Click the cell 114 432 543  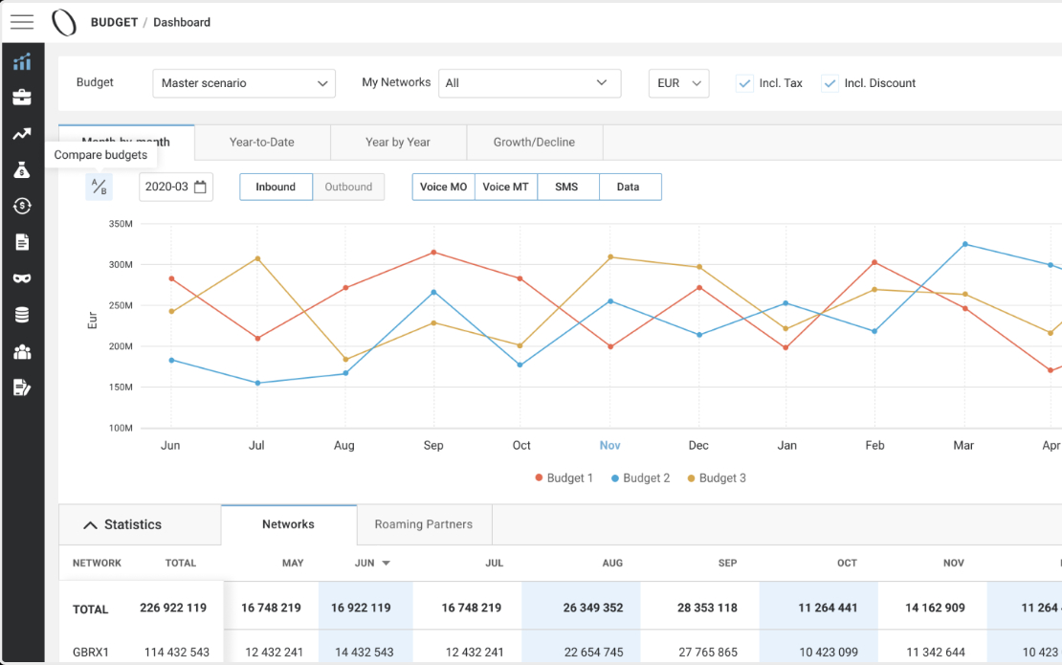(177, 653)
